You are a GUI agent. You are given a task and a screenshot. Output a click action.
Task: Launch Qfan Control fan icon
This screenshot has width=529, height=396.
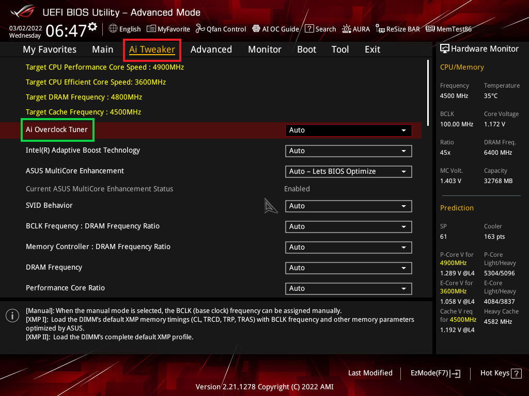coord(200,29)
